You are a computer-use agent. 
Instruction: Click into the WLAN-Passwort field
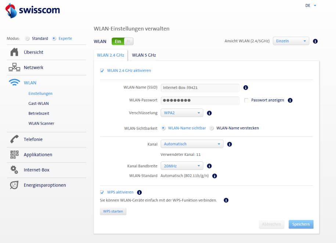click(x=200, y=100)
